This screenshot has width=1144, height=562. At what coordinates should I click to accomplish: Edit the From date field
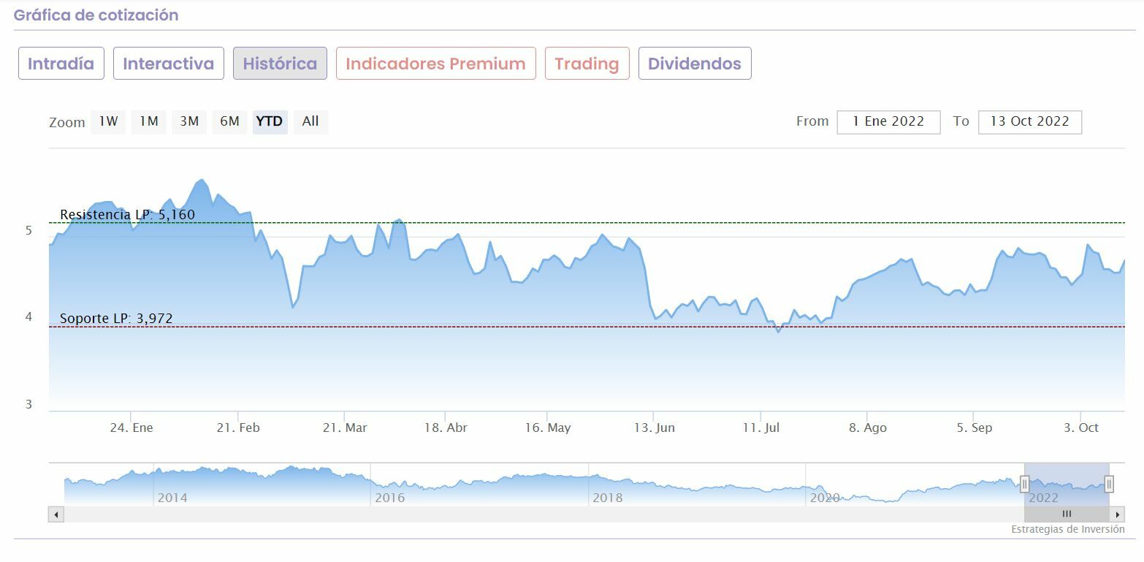point(888,122)
